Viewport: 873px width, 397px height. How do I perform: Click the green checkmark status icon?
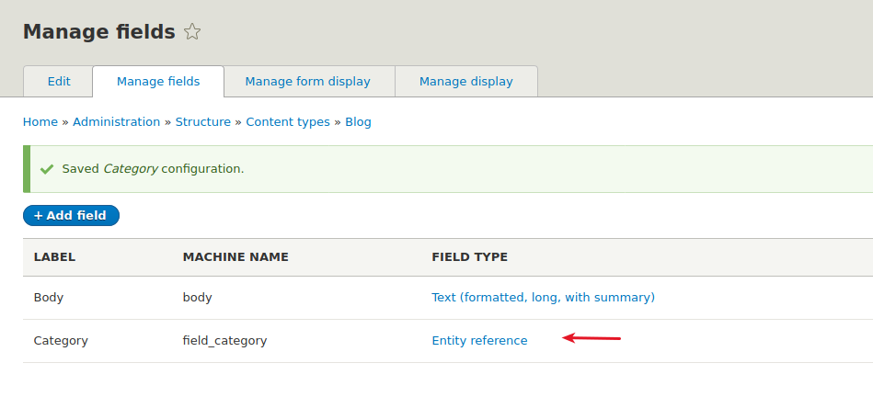coord(47,169)
